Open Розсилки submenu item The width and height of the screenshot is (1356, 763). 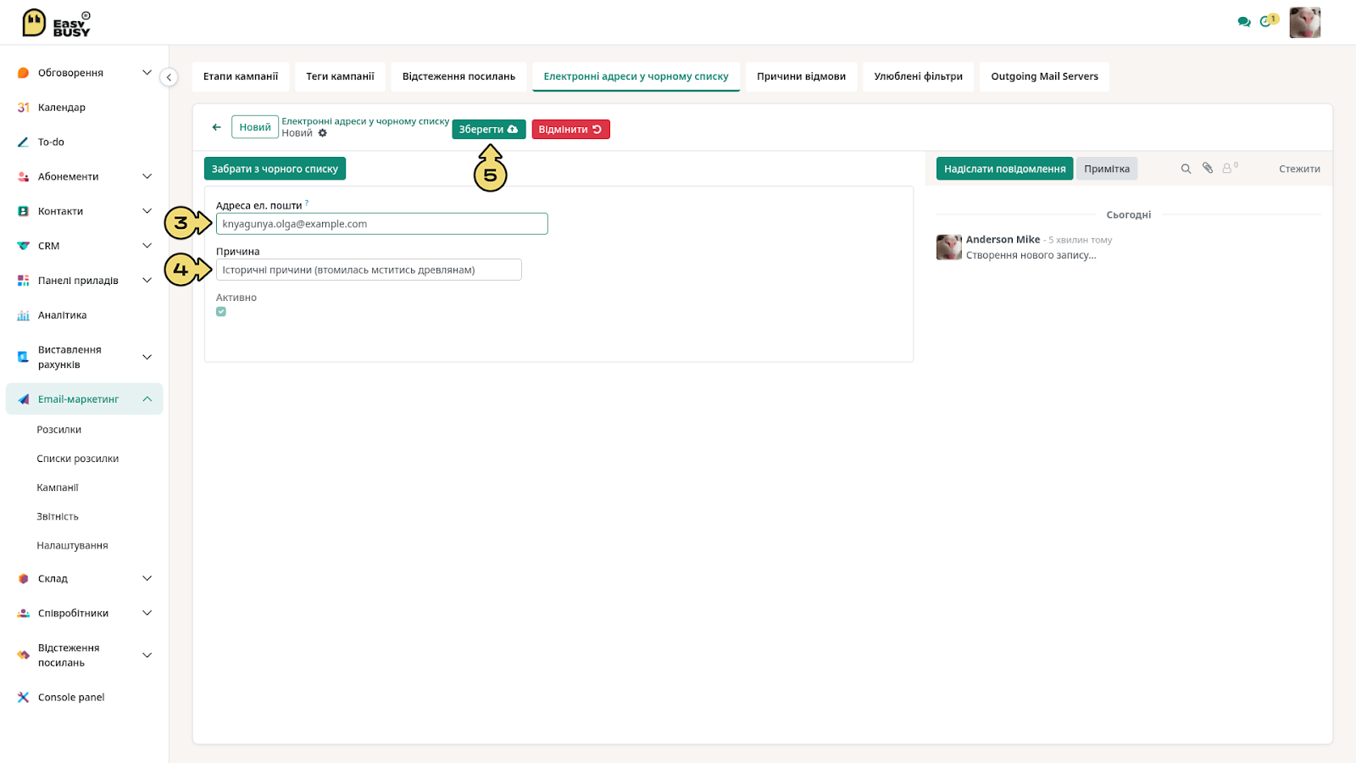pos(59,430)
